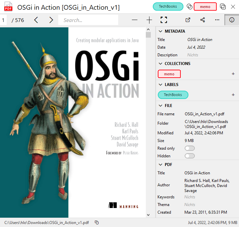
Task: Click Modified 'Jul 4, 2022, 2:42:06 PM' value
Action: point(204,133)
